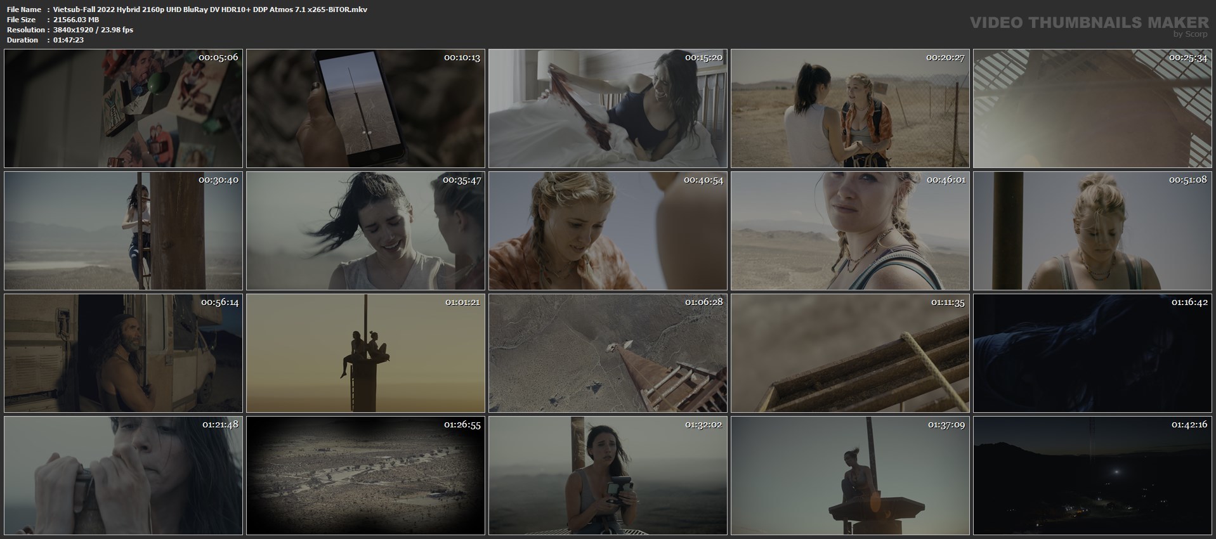Pick the silhouette thumbnail 01:01:21
Image resolution: width=1216 pixels, height=539 pixels.
click(x=365, y=353)
